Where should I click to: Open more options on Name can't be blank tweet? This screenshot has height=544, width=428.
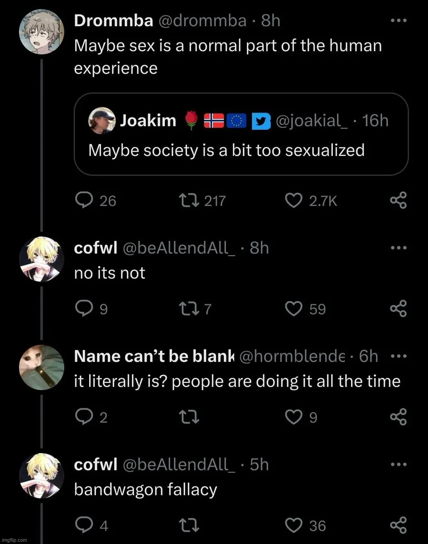coord(399,356)
